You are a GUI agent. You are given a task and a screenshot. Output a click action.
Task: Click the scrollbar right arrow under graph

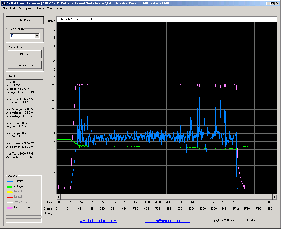pyautogui.click(x=275, y=197)
